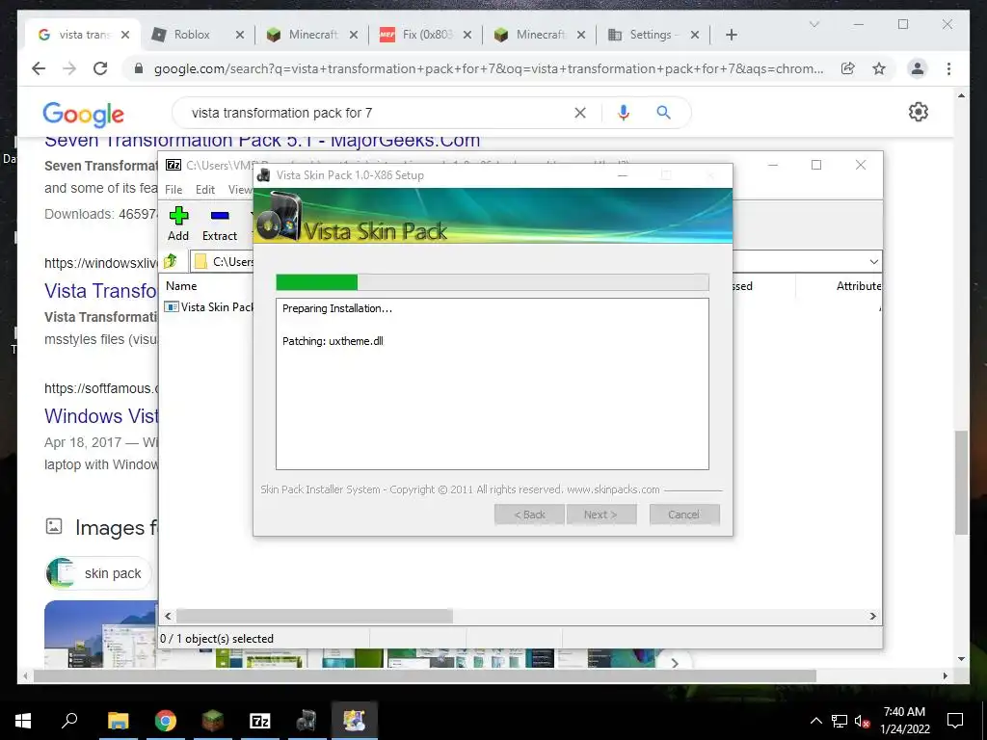
Task: Open the network tray icon
Action: tap(840, 721)
